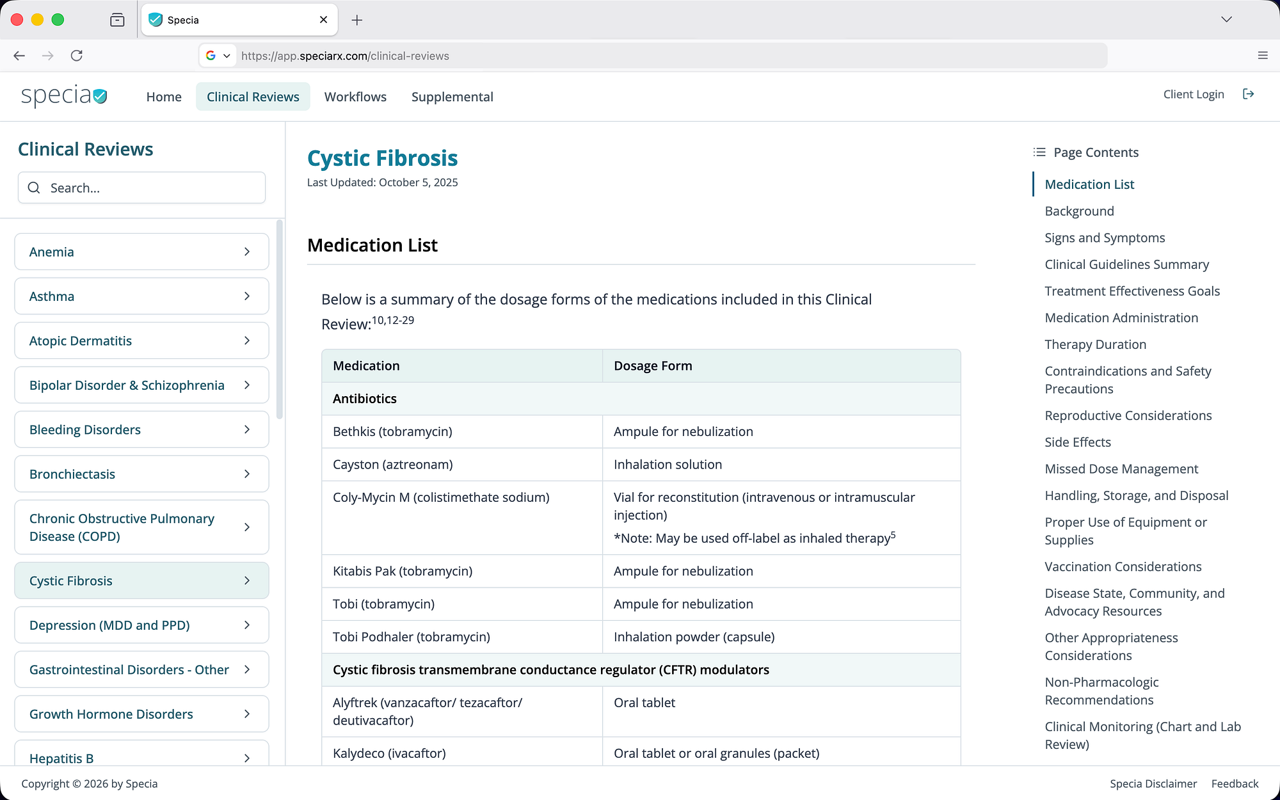This screenshot has width=1280, height=800.
Task: Add a new browser tab with plus icon
Action: click(x=357, y=20)
